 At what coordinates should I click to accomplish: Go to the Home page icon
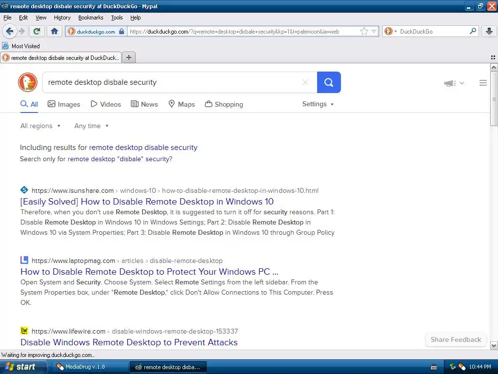54,31
